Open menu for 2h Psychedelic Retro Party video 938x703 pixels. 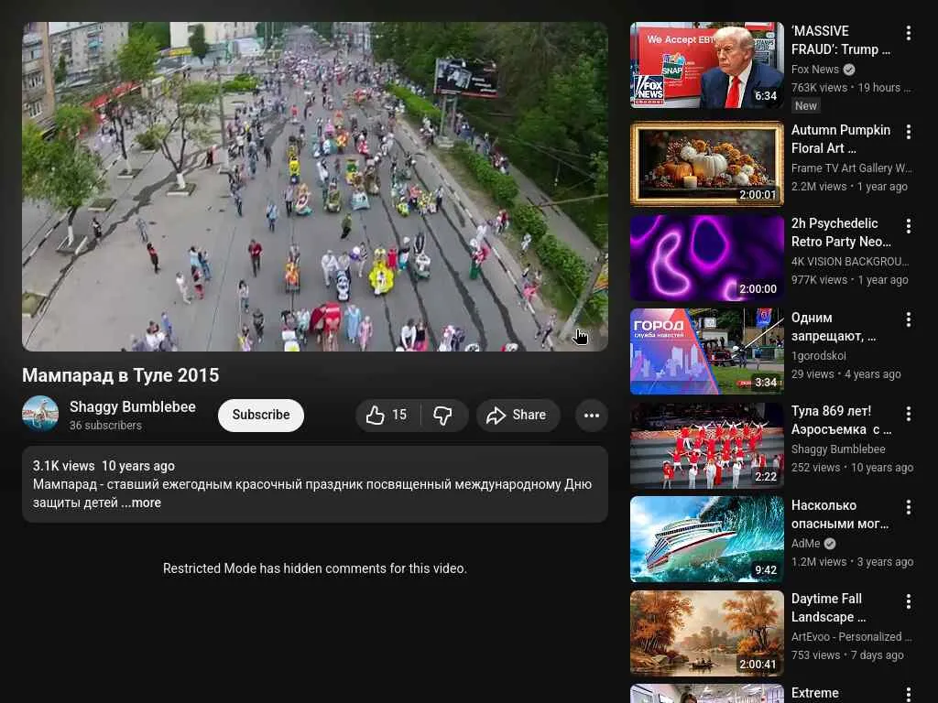[909, 225]
